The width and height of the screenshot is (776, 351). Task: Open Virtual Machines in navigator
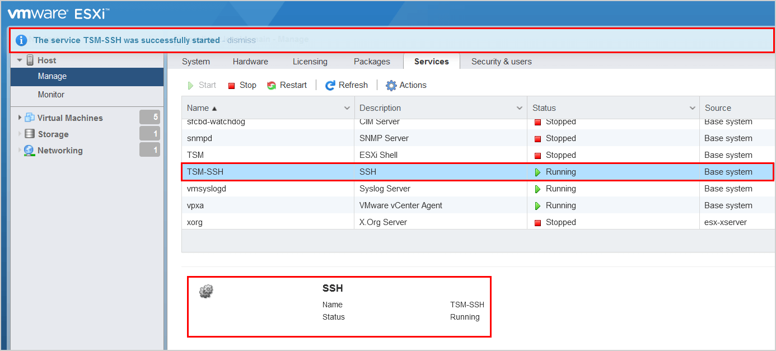[70, 118]
